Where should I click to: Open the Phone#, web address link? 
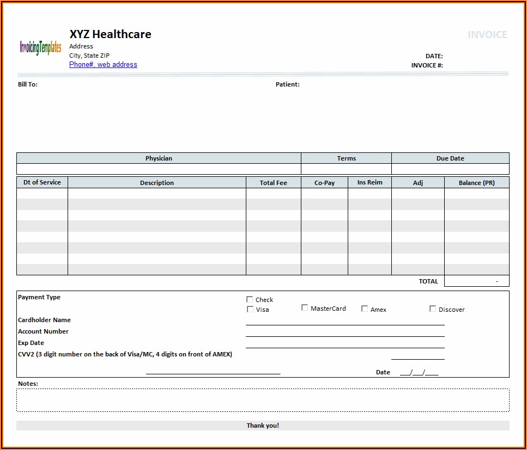[x=103, y=65]
